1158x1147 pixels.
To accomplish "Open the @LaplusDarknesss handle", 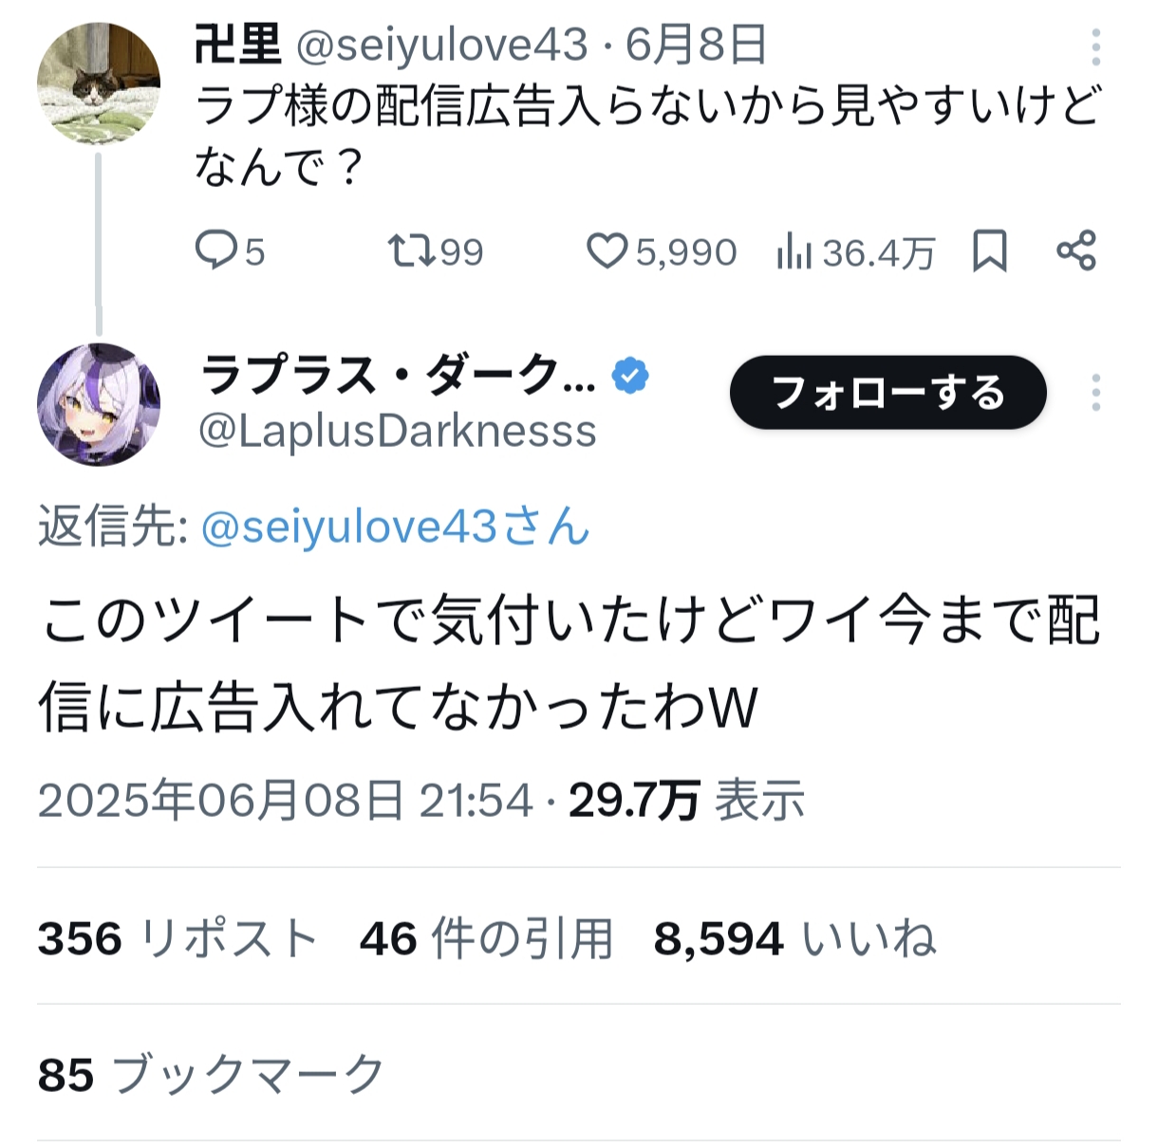I will pos(397,431).
